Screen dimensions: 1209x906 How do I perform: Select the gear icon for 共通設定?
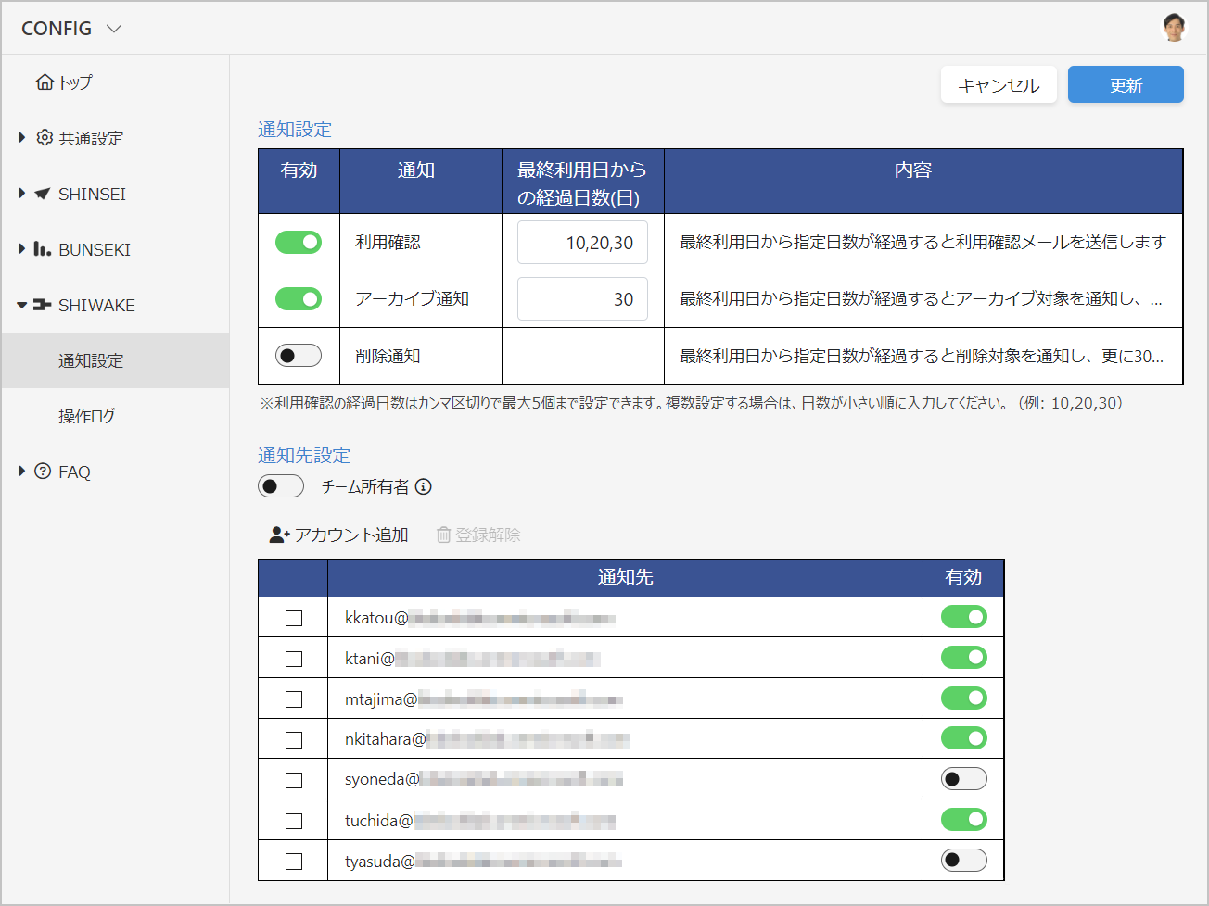pyautogui.click(x=44, y=137)
